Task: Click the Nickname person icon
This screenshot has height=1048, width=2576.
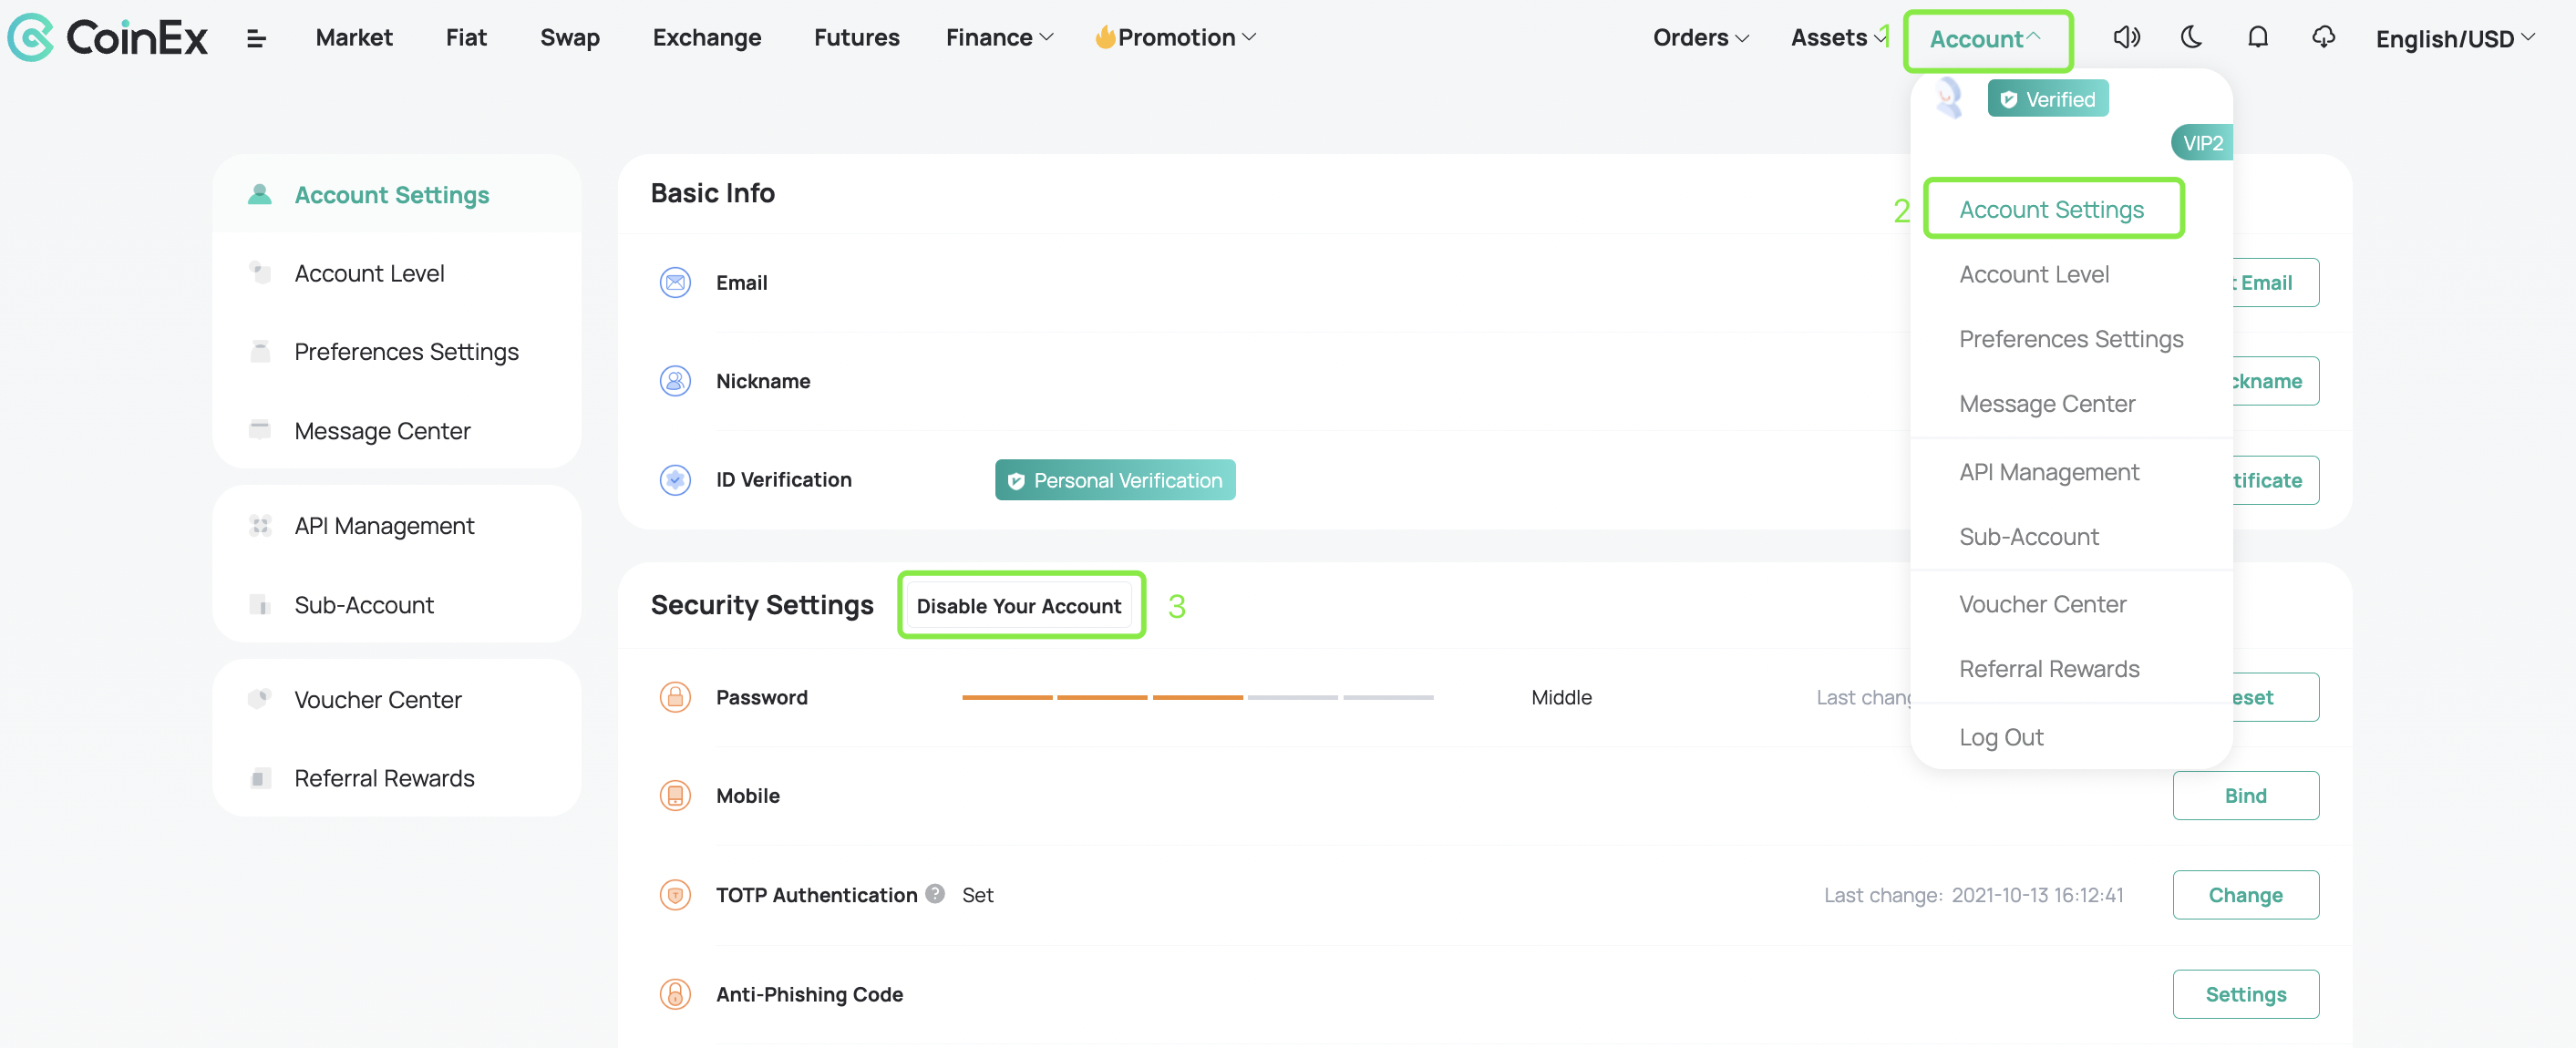Action: click(x=676, y=381)
